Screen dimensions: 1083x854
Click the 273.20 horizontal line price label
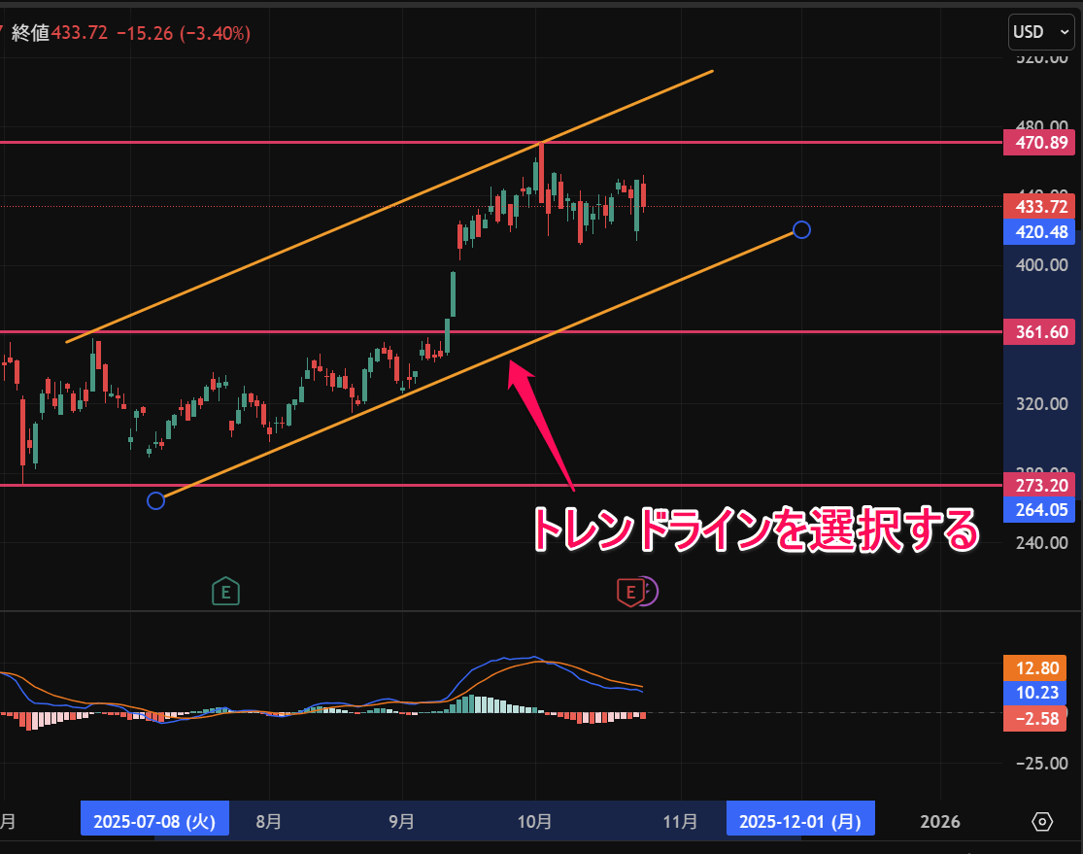(1040, 486)
